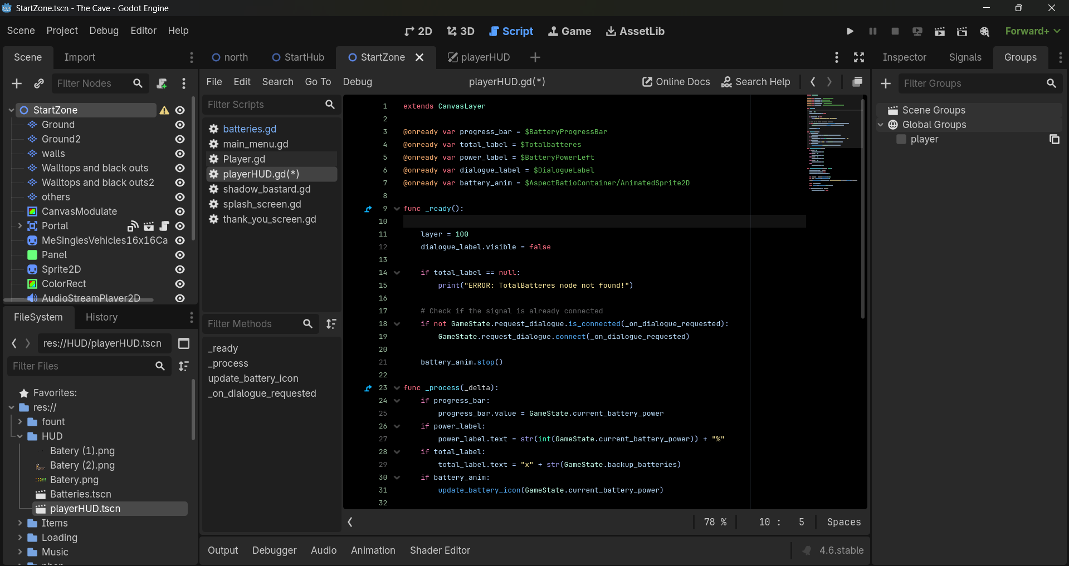Click Search Help button
The height and width of the screenshot is (566, 1069).
click(755, 82)
